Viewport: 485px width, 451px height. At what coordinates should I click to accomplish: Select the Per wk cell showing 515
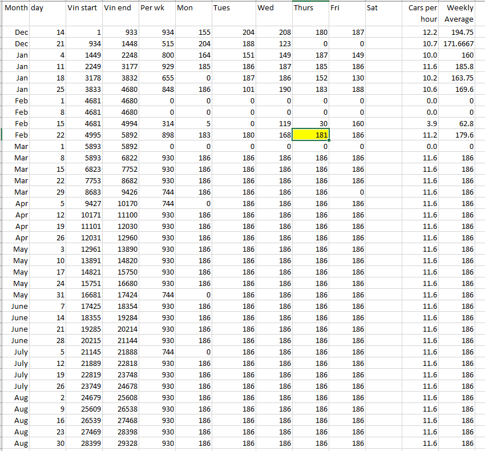156,44
